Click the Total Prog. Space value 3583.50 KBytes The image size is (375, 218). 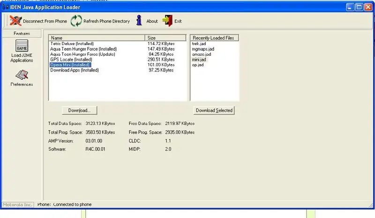100,132
